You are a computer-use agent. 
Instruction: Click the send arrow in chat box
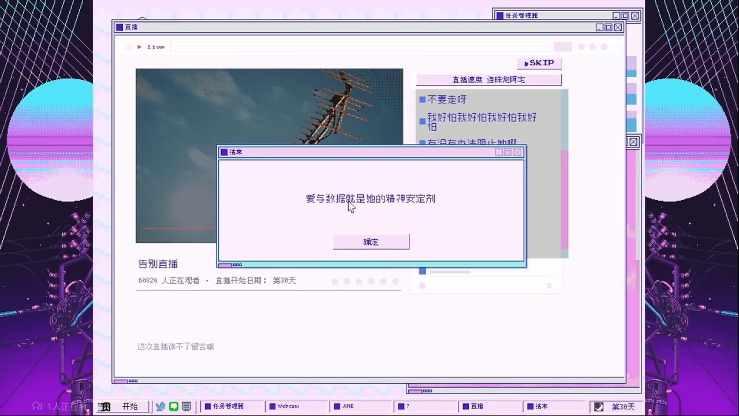[x=550, y=285]
